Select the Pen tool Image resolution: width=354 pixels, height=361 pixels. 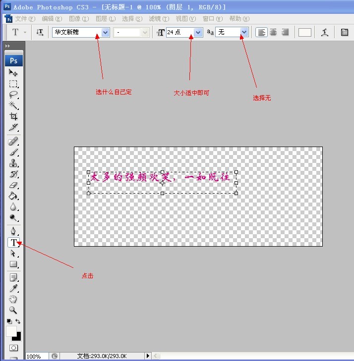(13, 231)
